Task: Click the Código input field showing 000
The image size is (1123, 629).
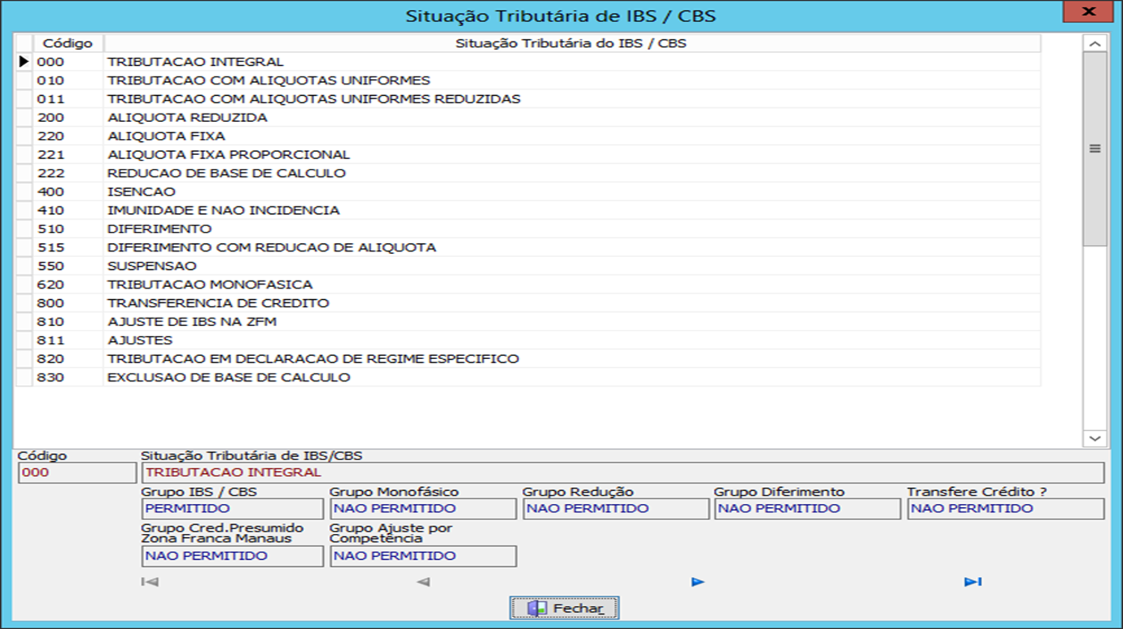Action: (x=77, y=472)
